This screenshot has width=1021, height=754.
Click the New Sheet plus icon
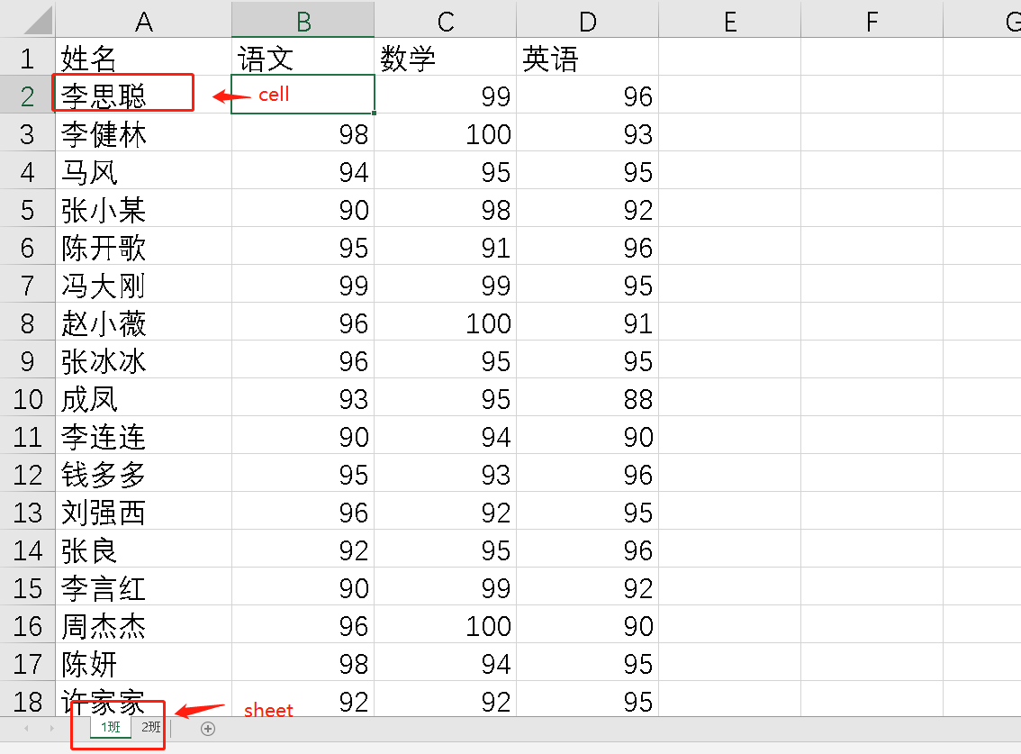pyautogui.click(x=208, y=729)
